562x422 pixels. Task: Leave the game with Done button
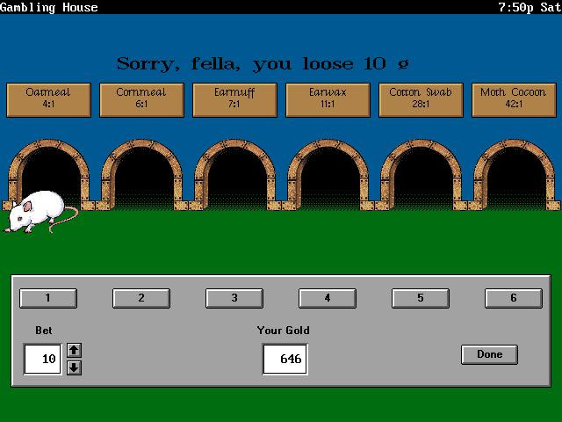click(x=489, y=354)
